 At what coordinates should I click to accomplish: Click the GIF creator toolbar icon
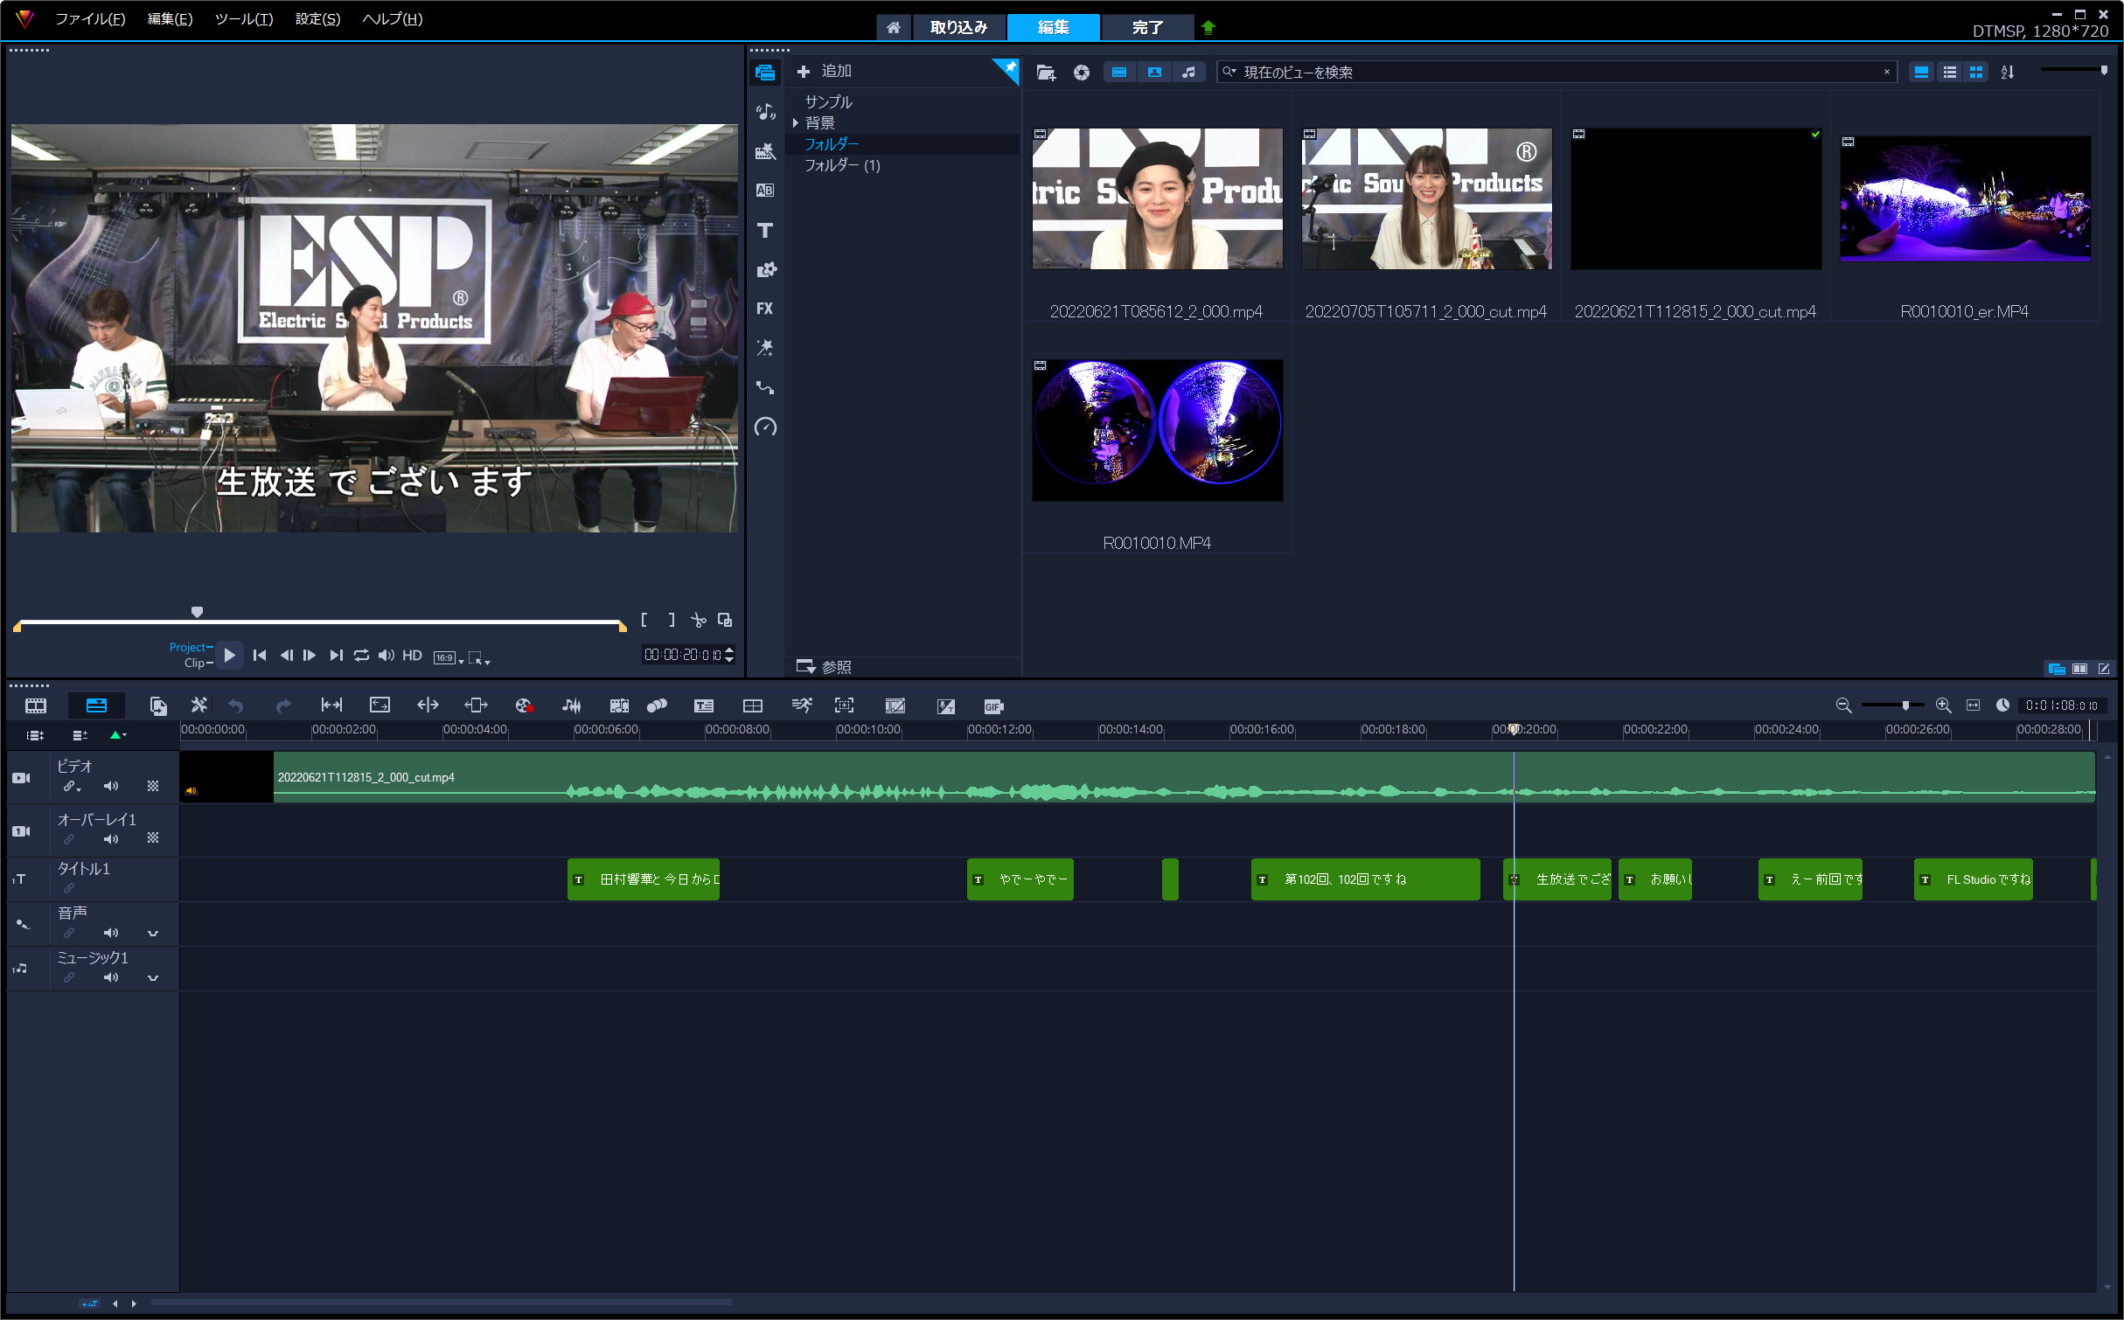pos(992,706)
